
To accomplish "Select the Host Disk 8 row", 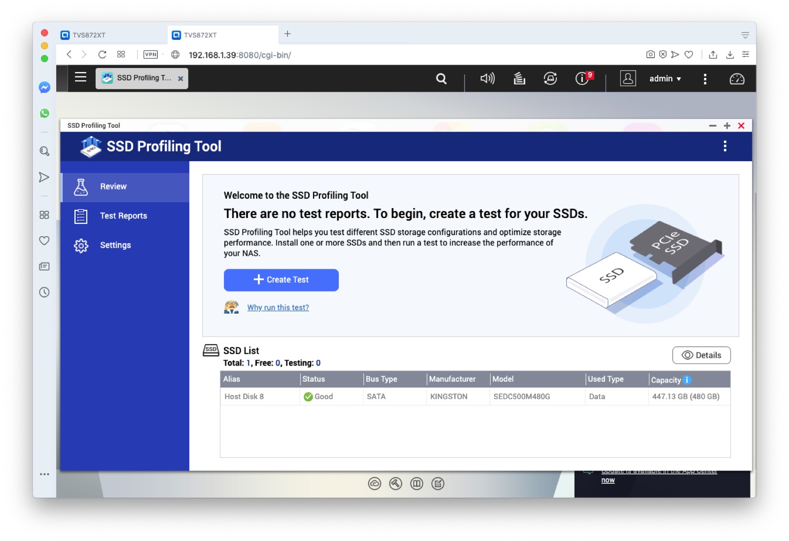I will pos(475,397).
